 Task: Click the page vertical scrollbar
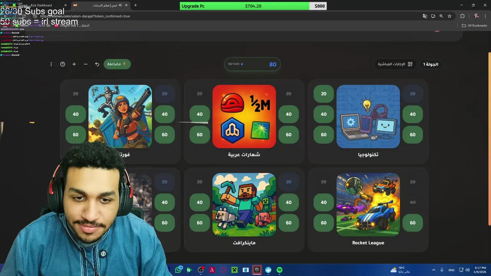click(489, 138)
